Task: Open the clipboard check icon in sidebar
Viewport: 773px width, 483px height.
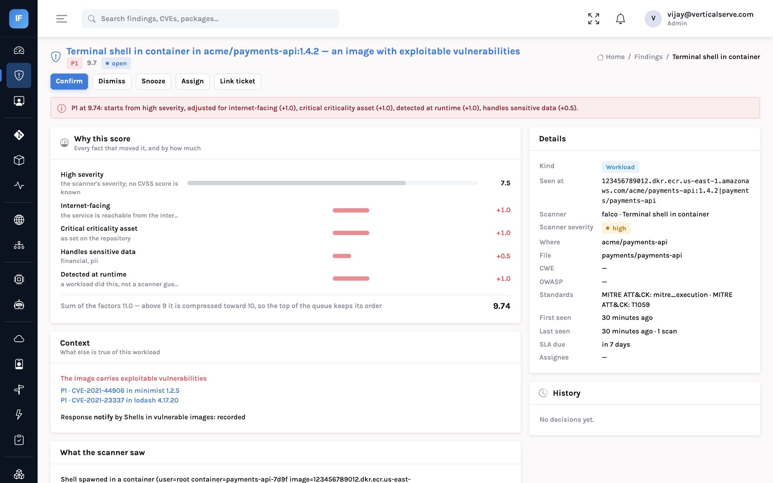Action: tap(19, 440)
